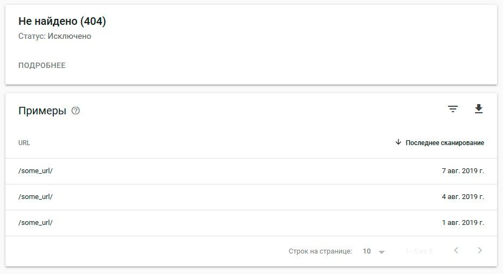This screenshot has height=274, width=503.
Task: Click the Статус: Исключено text
Action: (x=54, y=36)
